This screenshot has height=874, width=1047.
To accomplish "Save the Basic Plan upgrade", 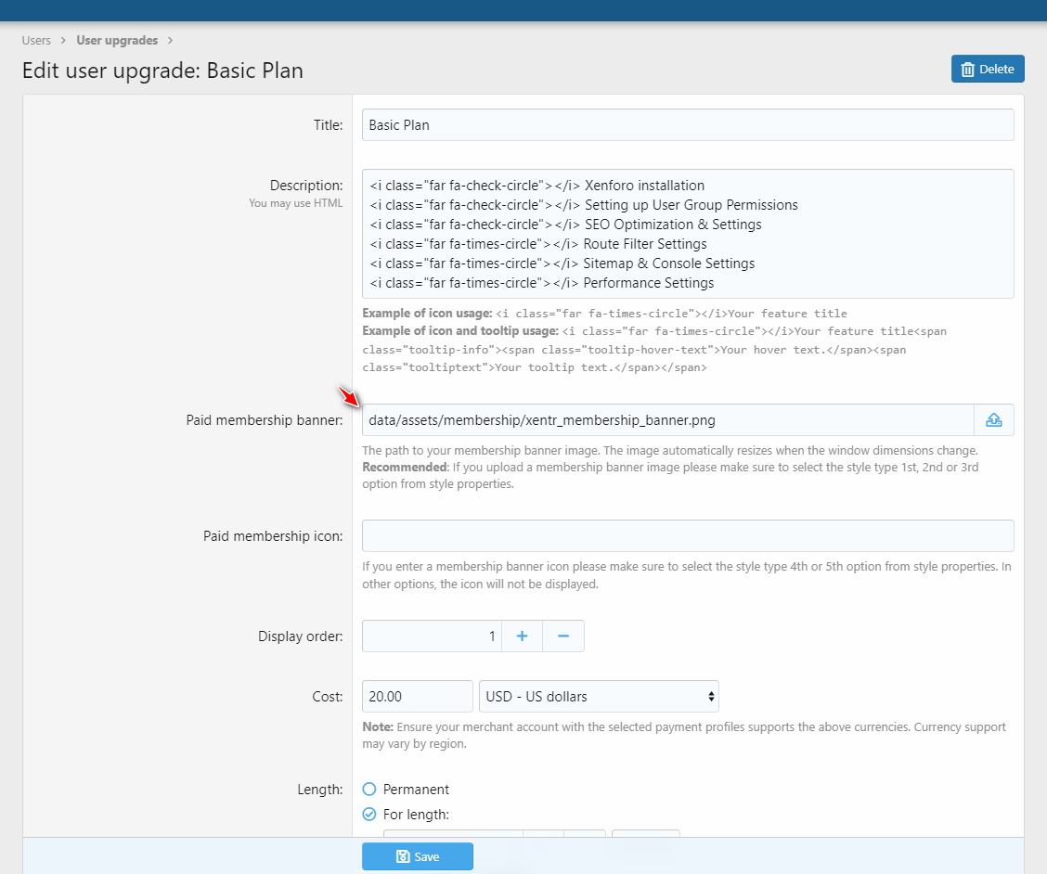I will tap(417, 856).
